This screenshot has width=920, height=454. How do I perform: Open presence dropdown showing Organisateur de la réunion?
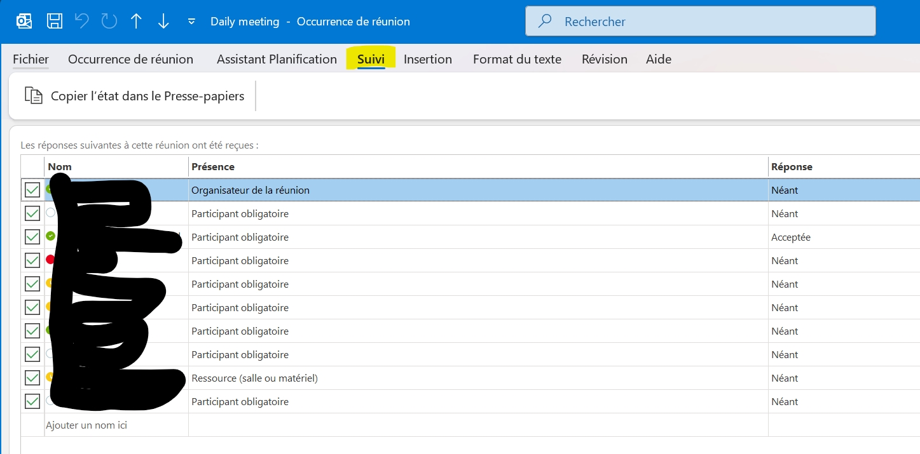tap(477, 190)
